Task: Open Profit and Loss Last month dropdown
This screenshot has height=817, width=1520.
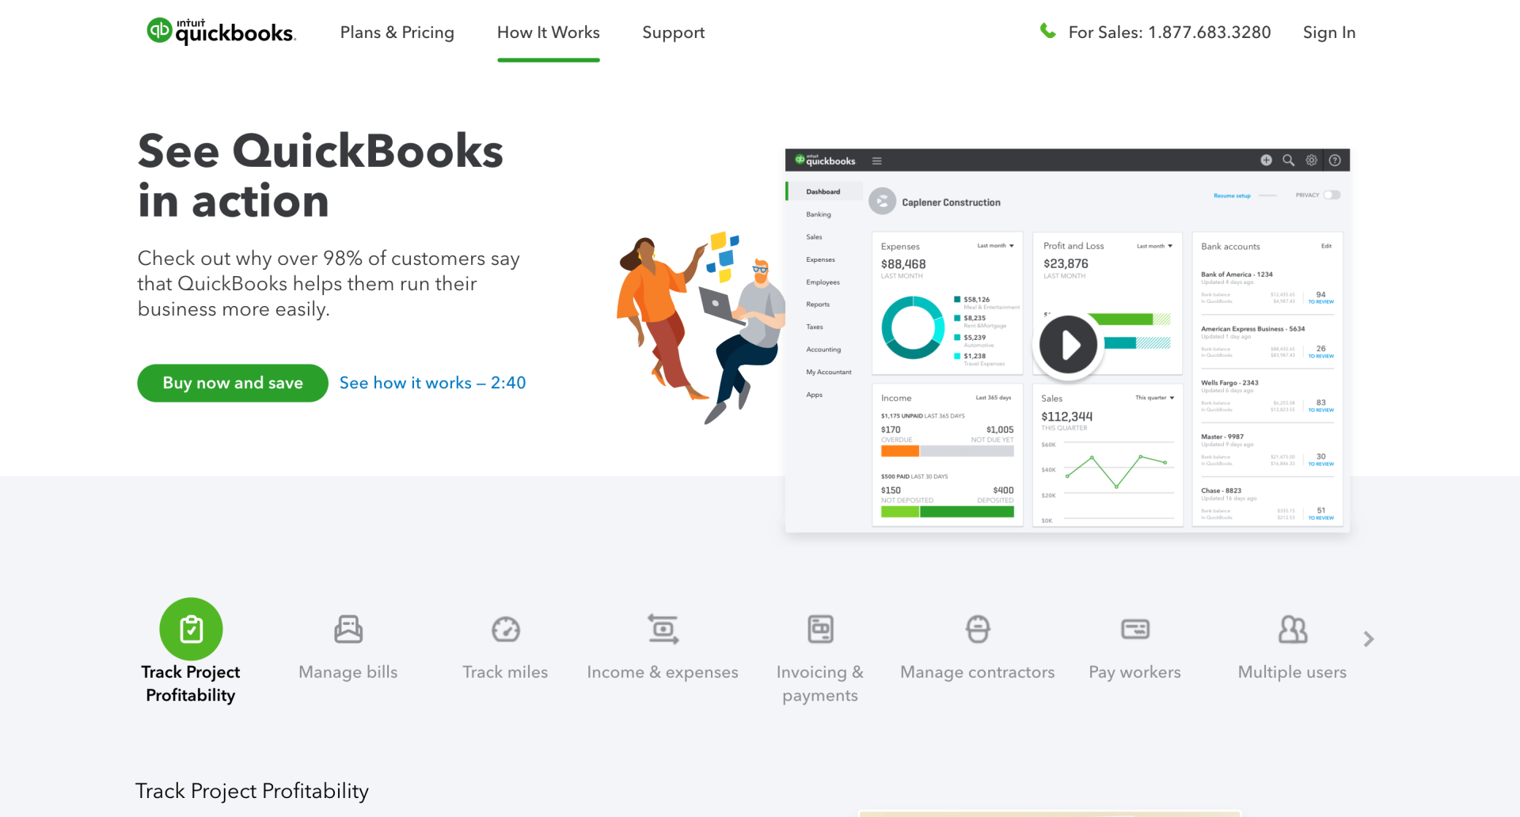Action: point(1154,246)
